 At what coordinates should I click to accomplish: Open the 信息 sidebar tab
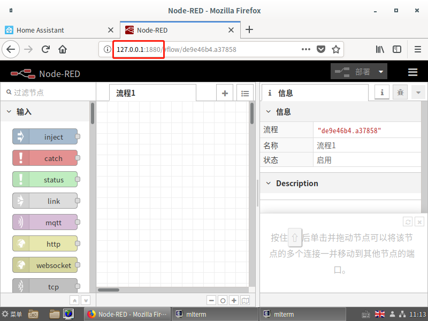coord(315,93)
